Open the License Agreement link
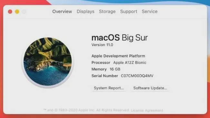 (147, 110)
